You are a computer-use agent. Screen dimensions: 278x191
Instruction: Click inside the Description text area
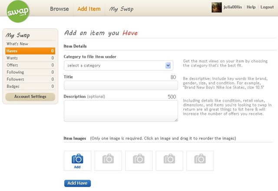(121, 111)
